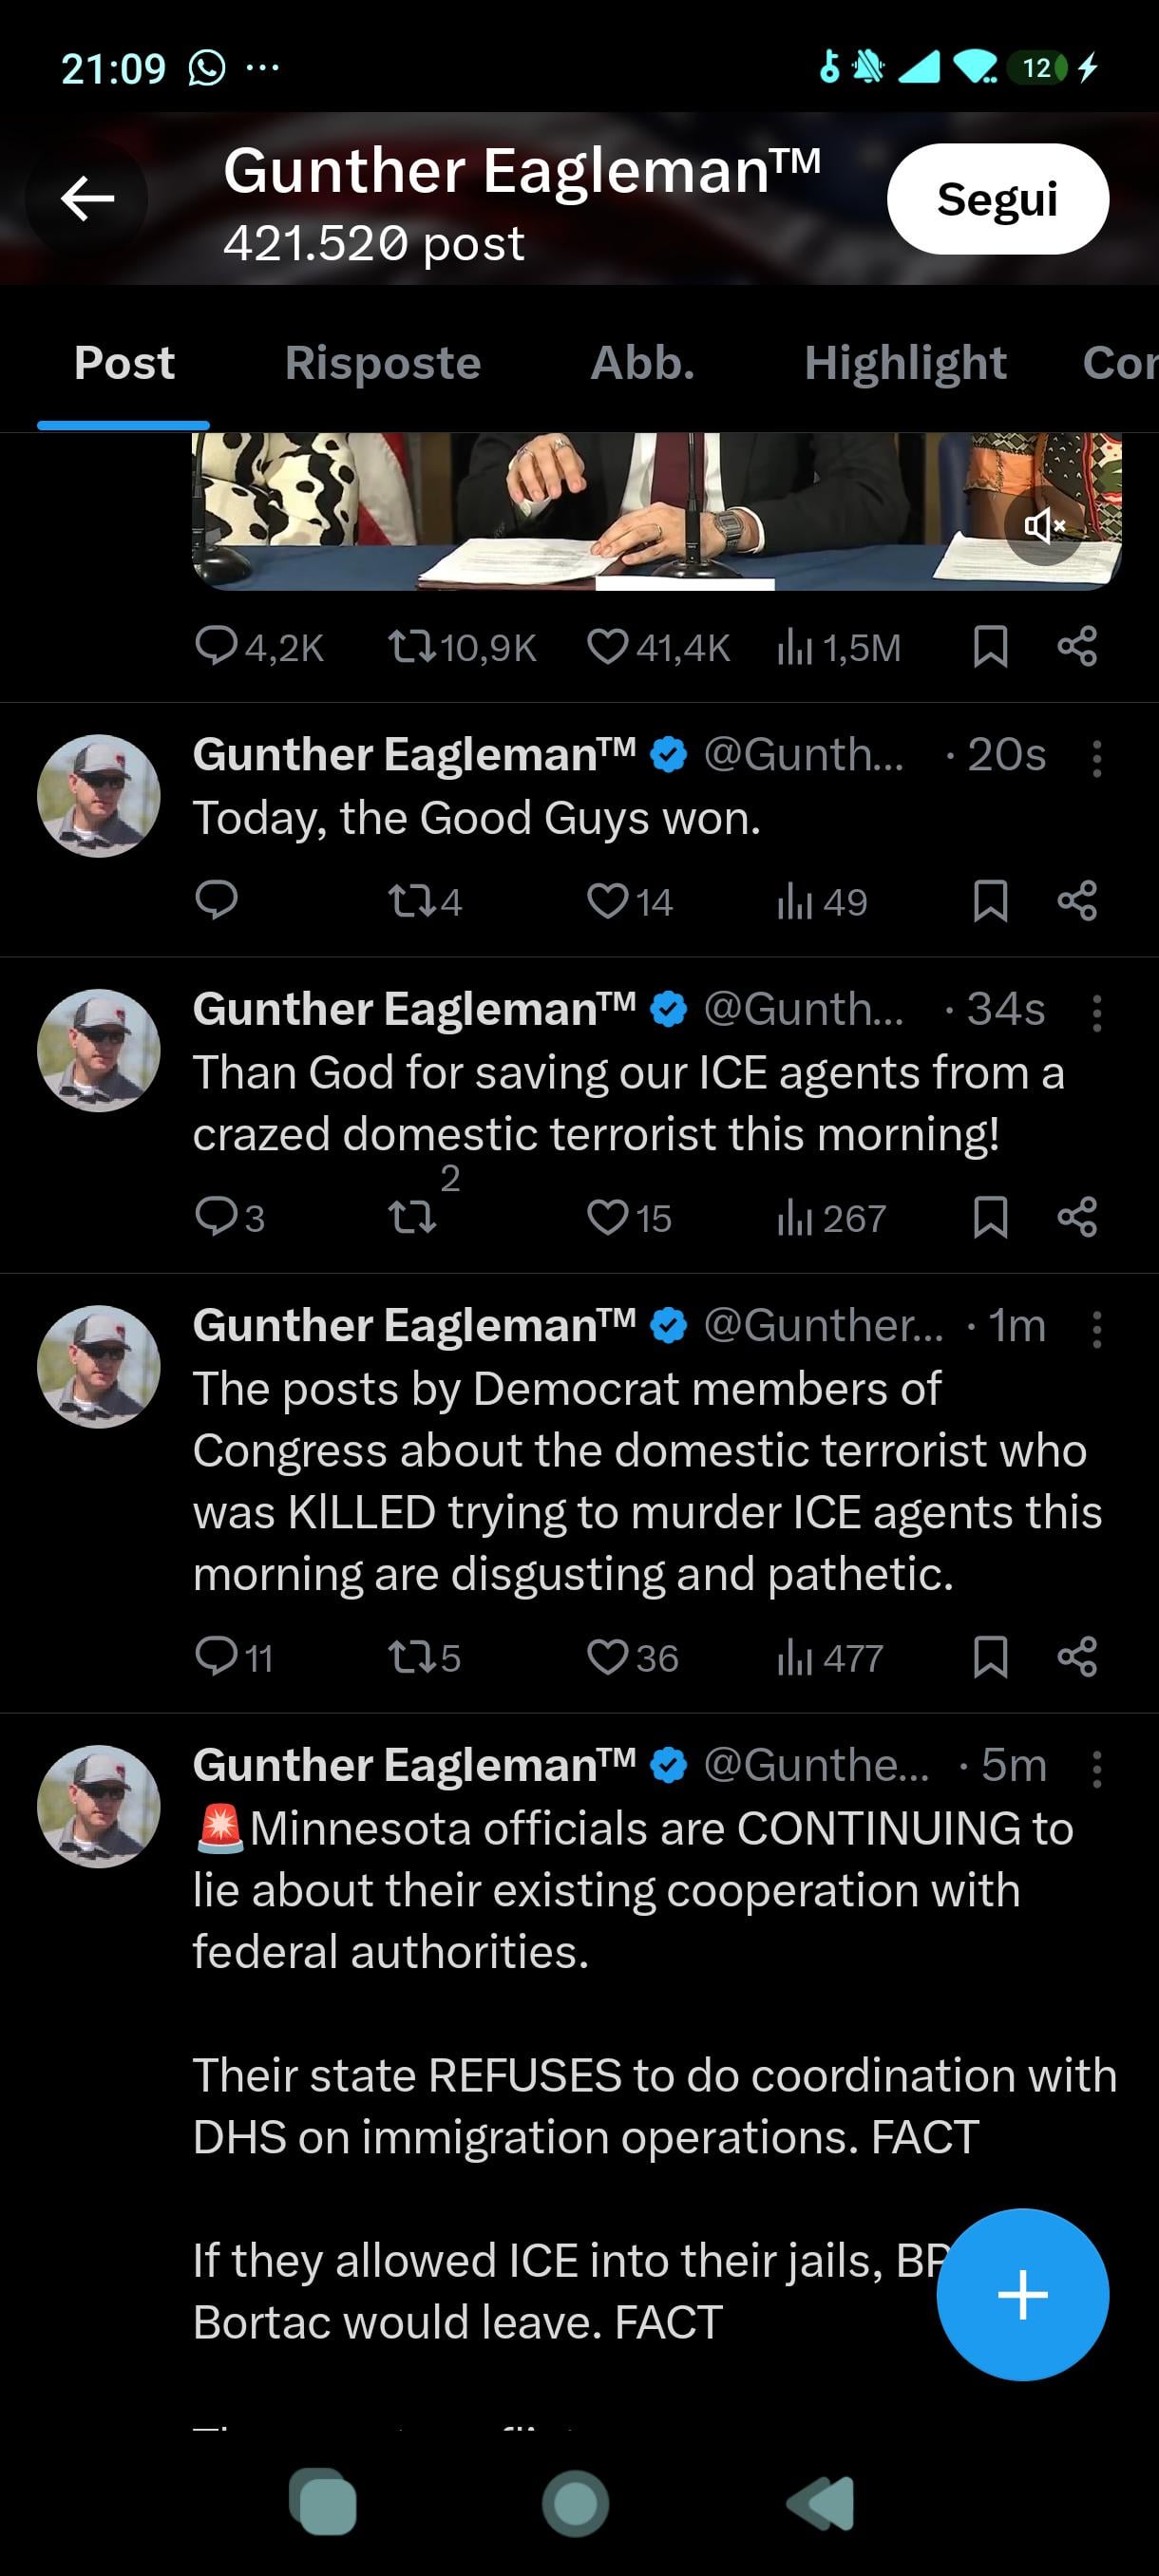The image size is (1159, 2576).
Task: View analytics of the 477-view post
Action: point(794,1657)
